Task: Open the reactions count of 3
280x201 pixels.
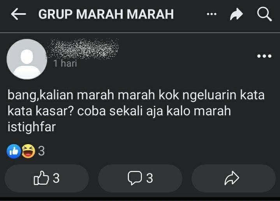Action: click(41, 151)
